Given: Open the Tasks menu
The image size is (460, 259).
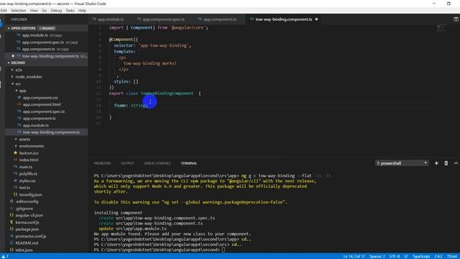Looking at the screenshot, I should coord(70,11).
